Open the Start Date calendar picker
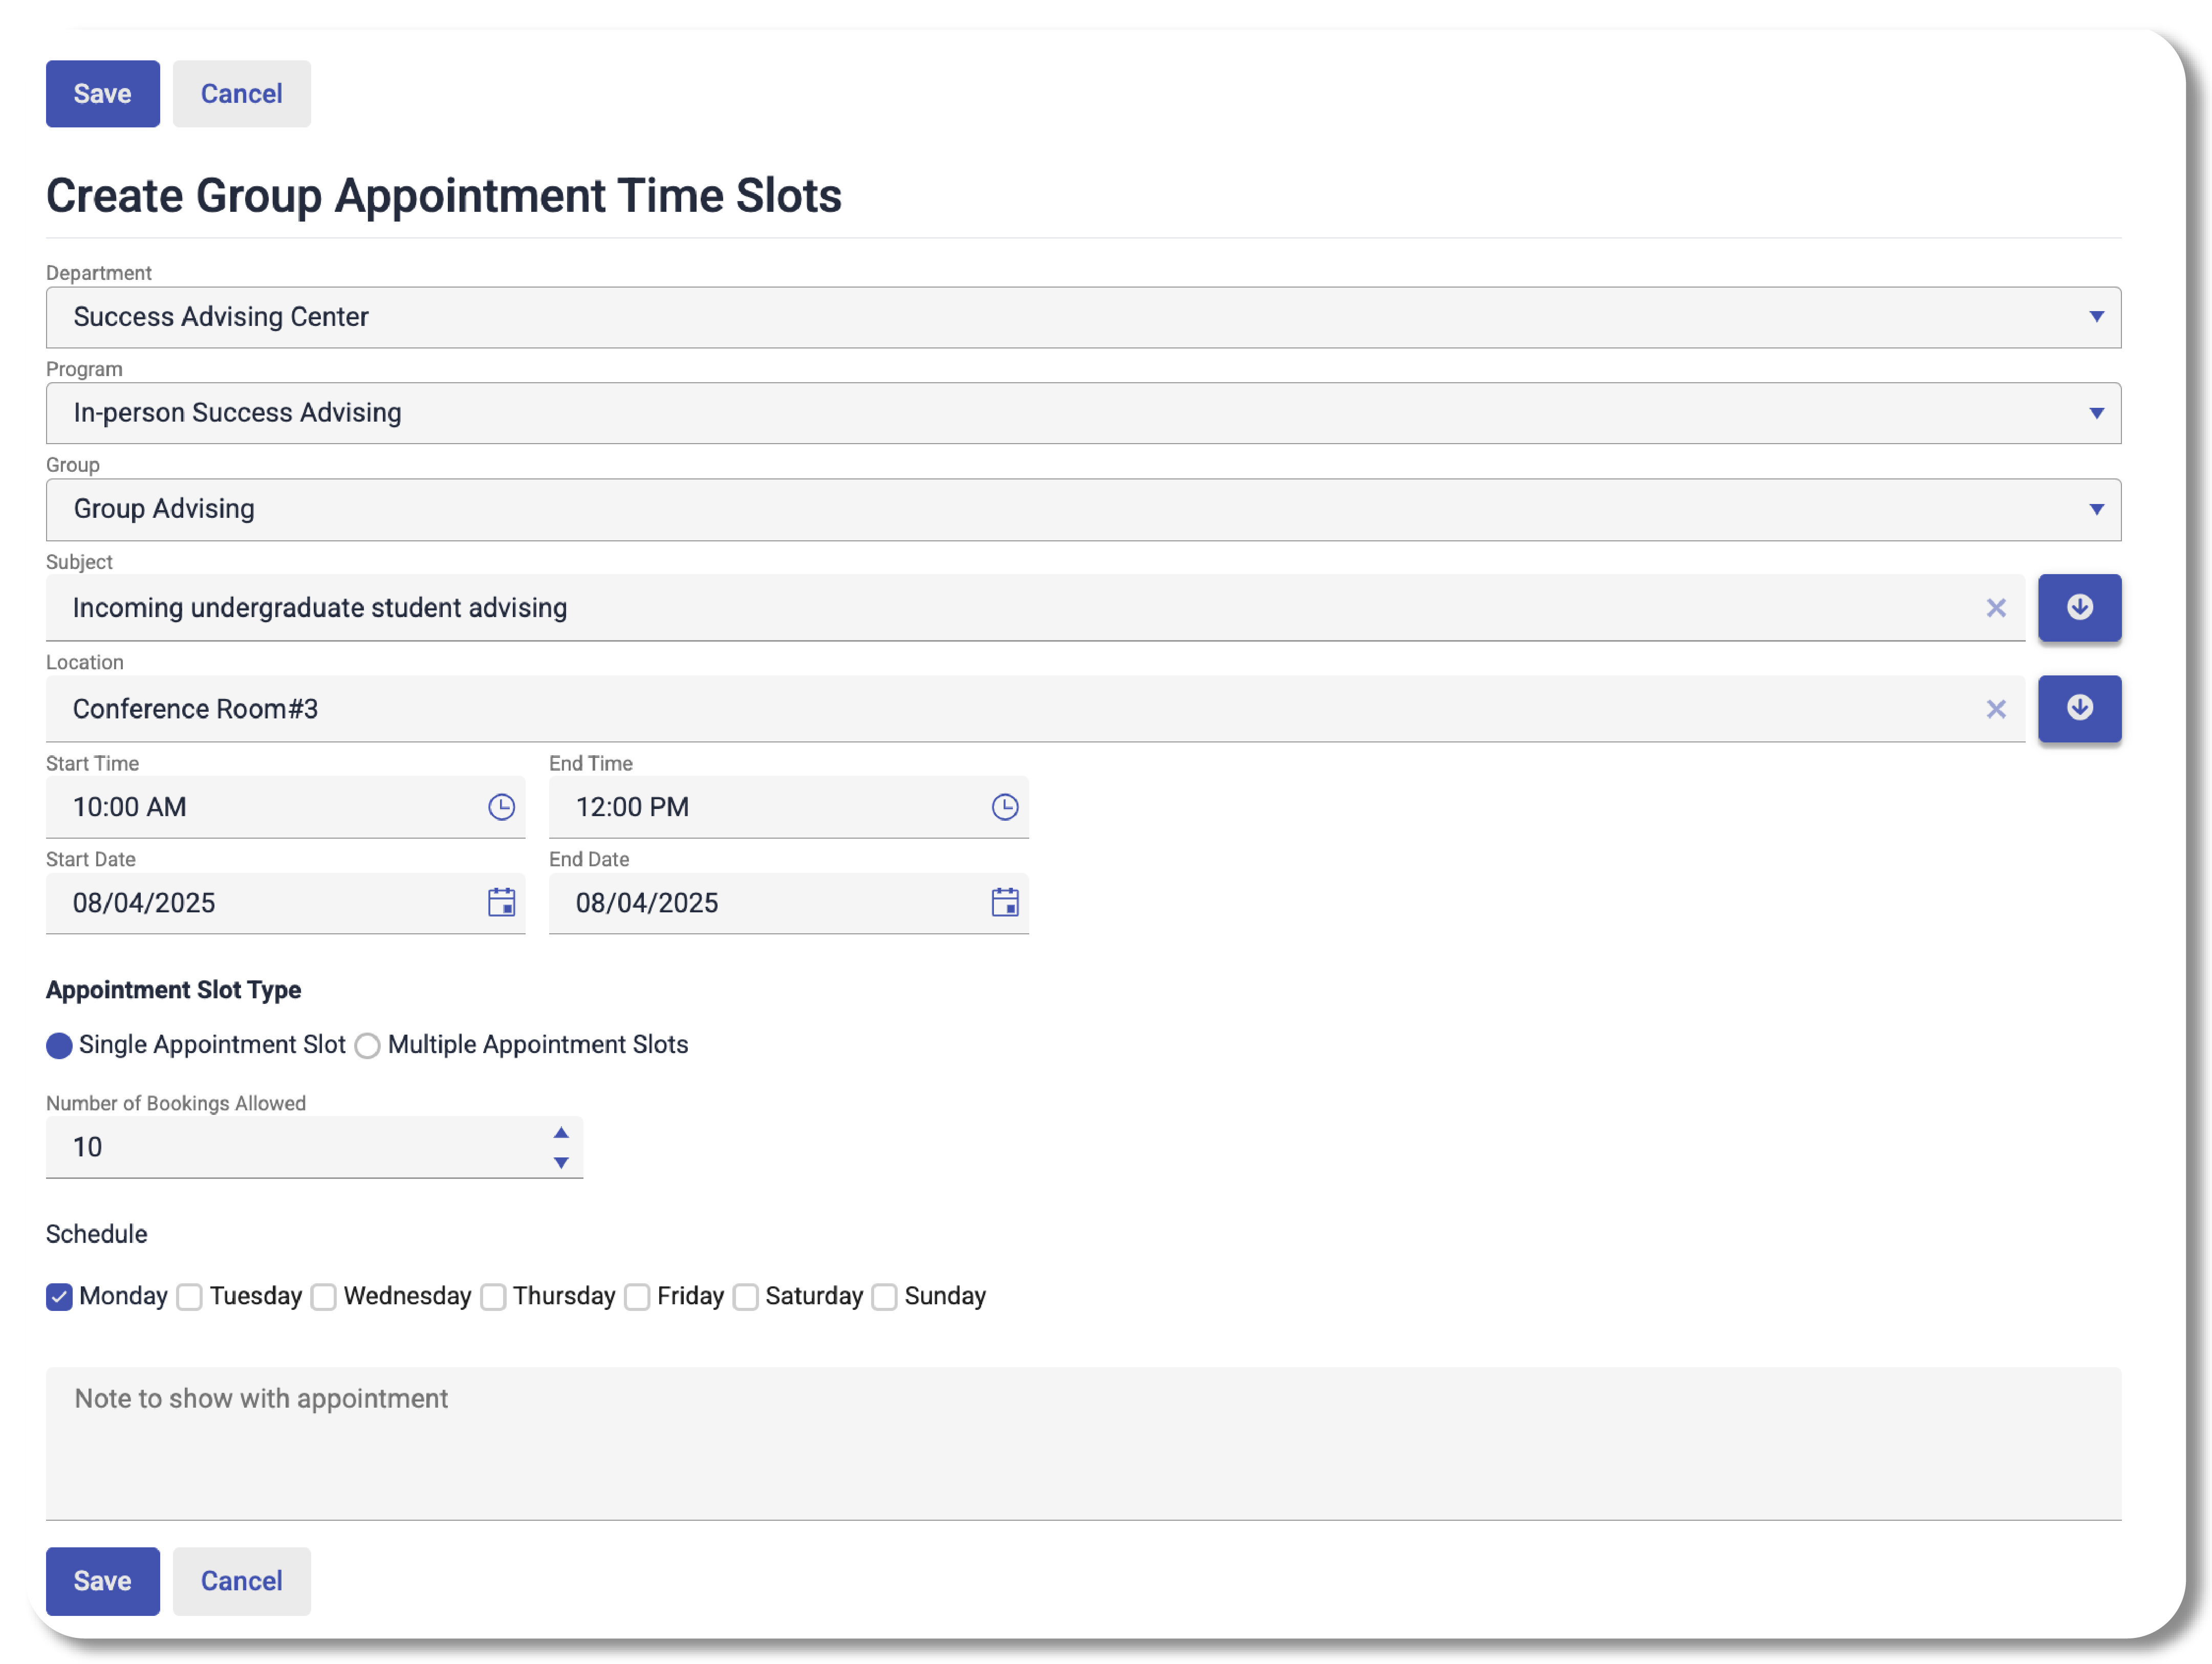The height and width of the screenshot is (1664, 2212). (501, 902)
